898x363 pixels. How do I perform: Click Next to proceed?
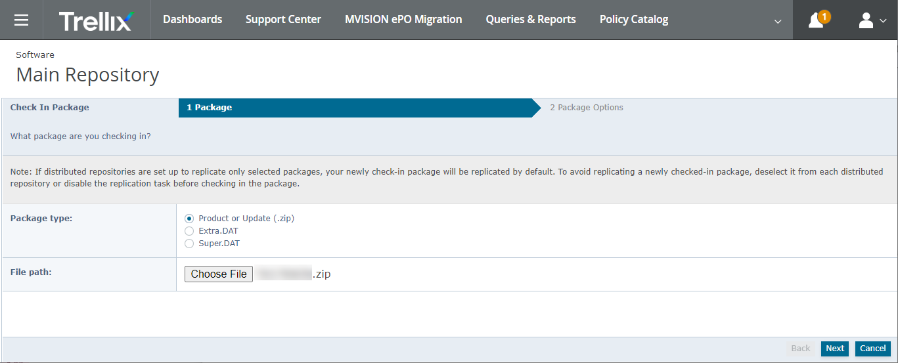835,349
